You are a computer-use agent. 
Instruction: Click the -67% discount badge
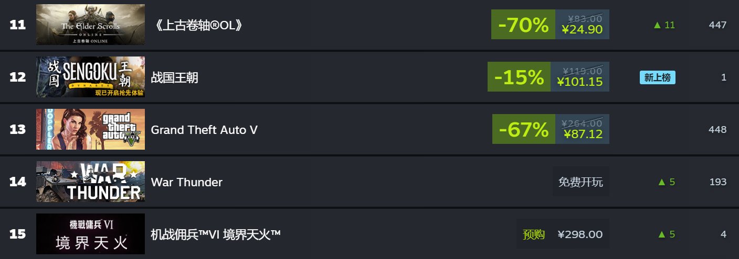524,129
